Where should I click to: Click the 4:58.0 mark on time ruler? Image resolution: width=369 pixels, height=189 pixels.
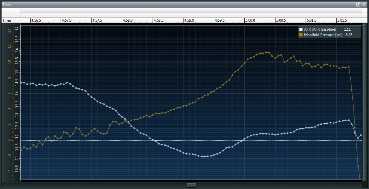(x=128, y=21)
